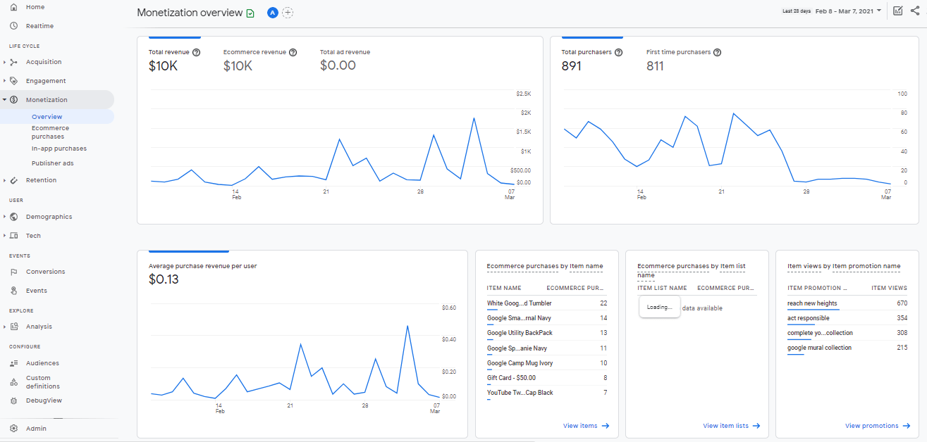Open the View promotions link
The height and width of the screenshot is (442, 927).
pos(878,426)
